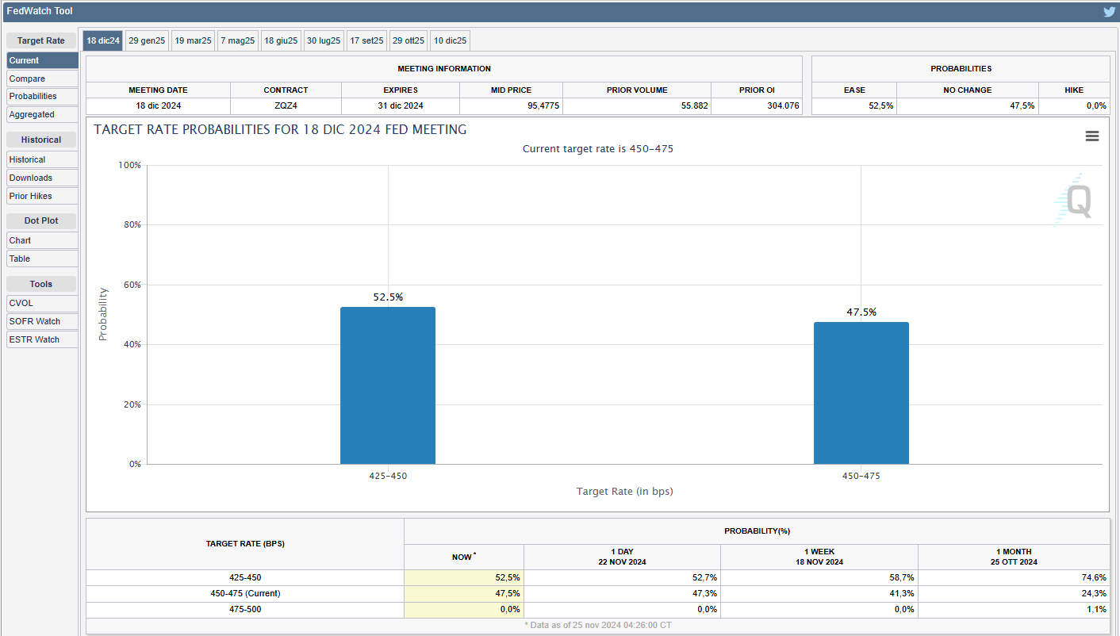
Task: Select the 18 giu25 meeting tab
Action: [x=281, y=40]
